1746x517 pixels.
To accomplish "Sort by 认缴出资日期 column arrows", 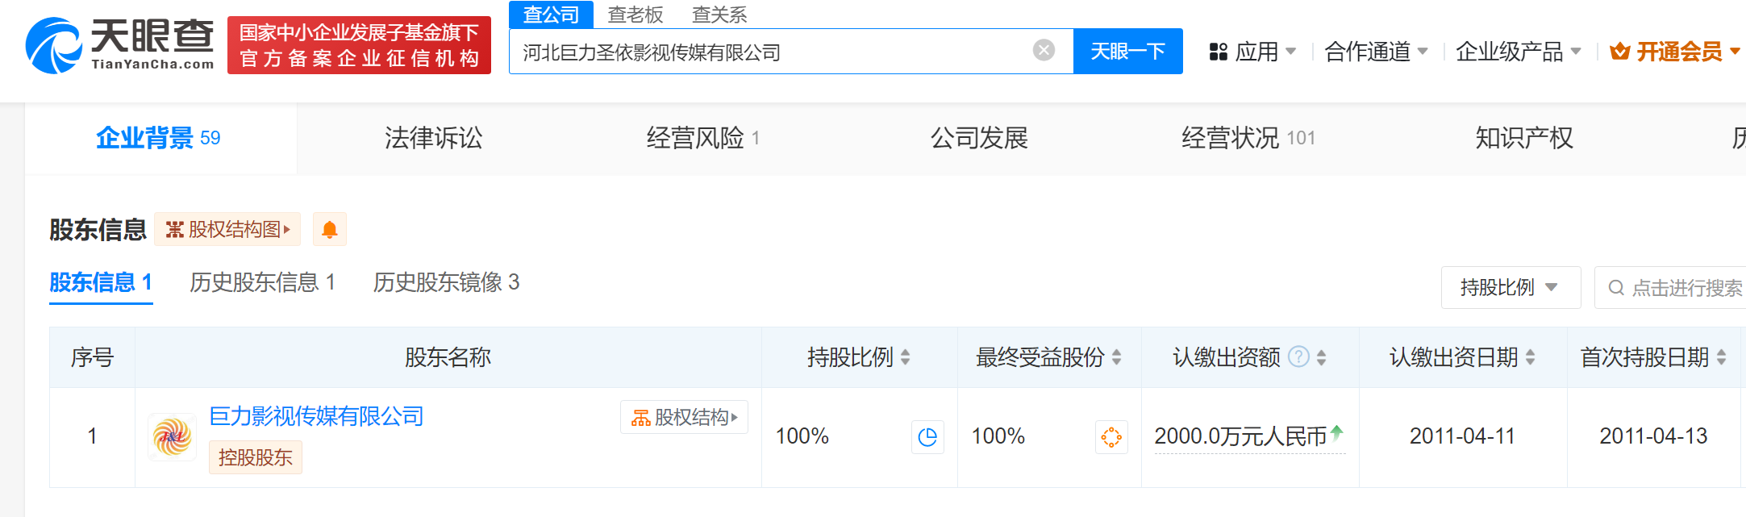I will click(1530, 357).
